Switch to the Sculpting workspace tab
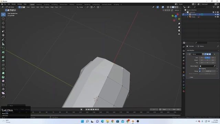The image size is (220, 124). [x=46, y=4]
